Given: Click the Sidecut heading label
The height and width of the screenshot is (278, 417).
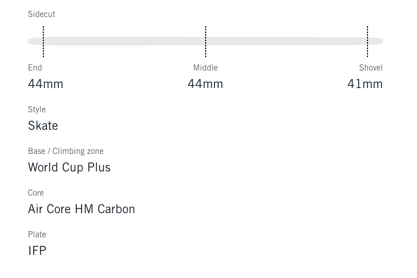Looking at the screenshot, I should click(x=41, y=14).
